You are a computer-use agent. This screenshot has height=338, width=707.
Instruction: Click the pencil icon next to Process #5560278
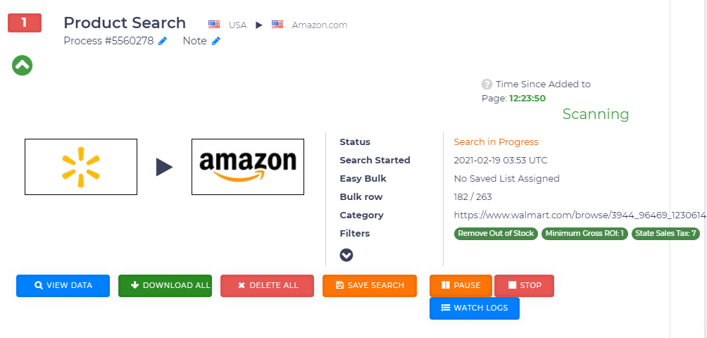[x=163, y=41]
